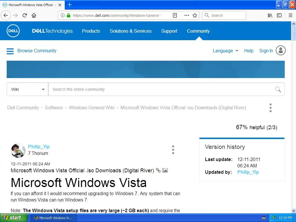296x222 pixels.
Task: Click final breadcrumb Microsoft Windows Vista Official
Action: pyautogui.click(x=183, y=108)
